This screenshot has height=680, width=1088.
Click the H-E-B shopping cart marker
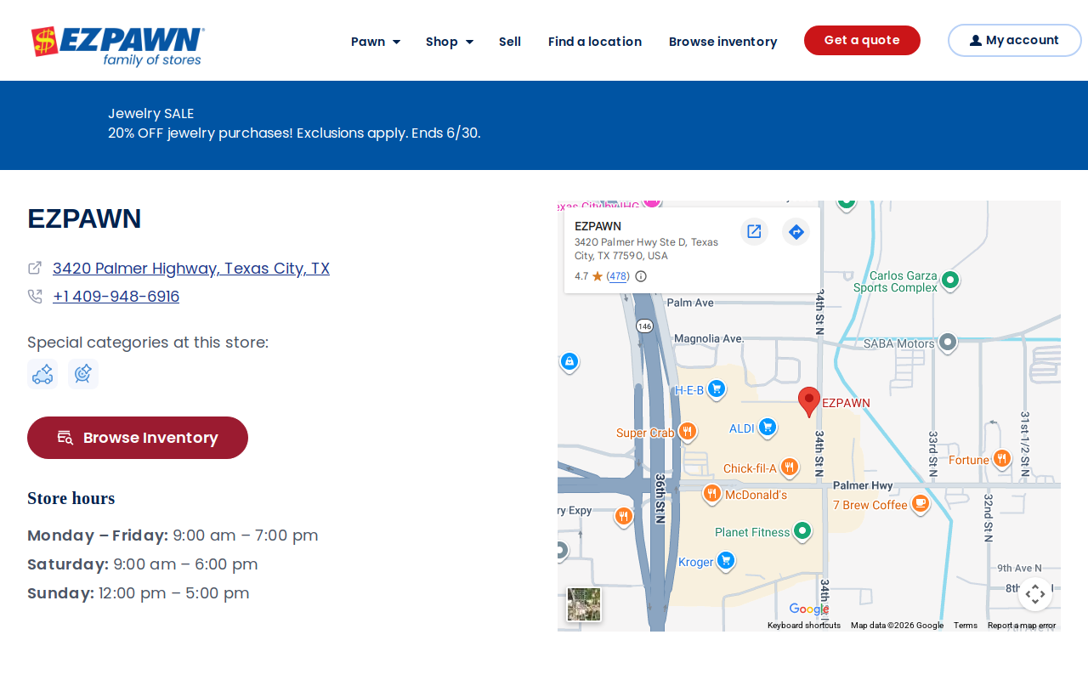pos(717,389)
